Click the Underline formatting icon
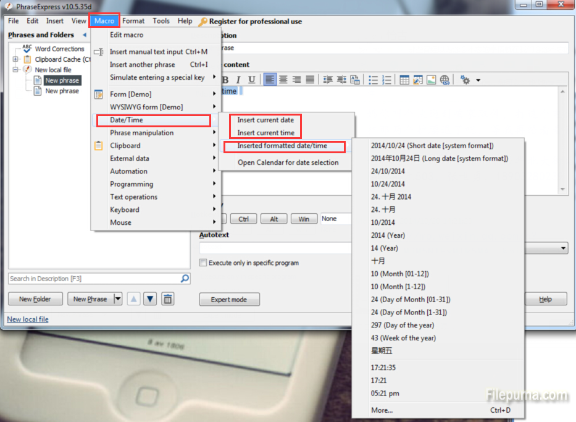 coord(251,80)
